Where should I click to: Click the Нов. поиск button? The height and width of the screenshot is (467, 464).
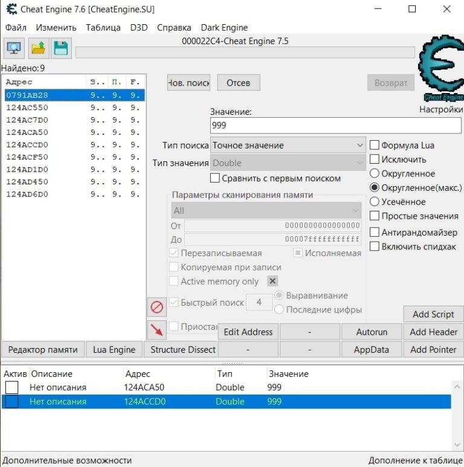click(188, 83)
